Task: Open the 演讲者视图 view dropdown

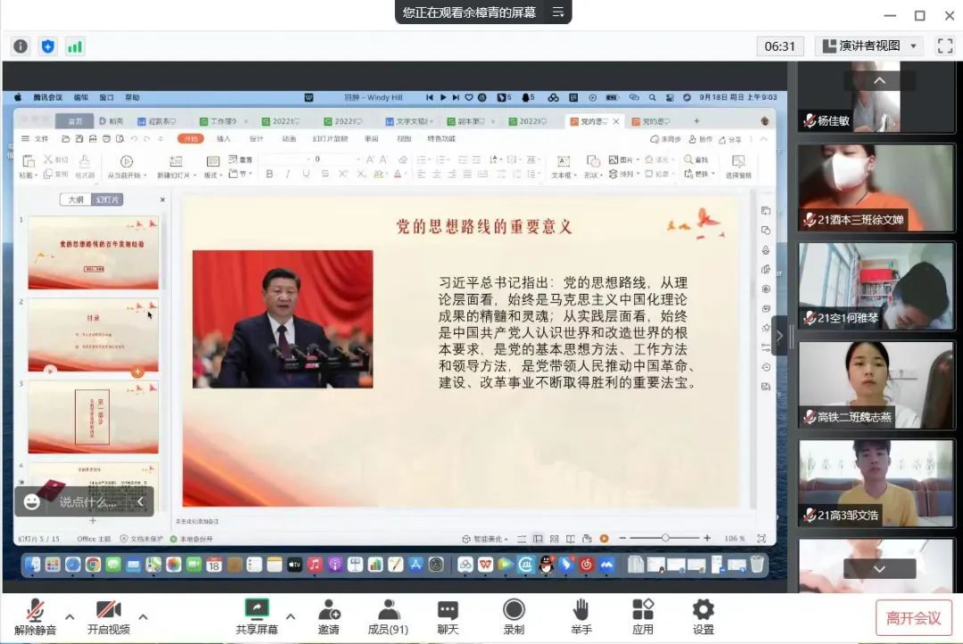Action: coord(869,46)
